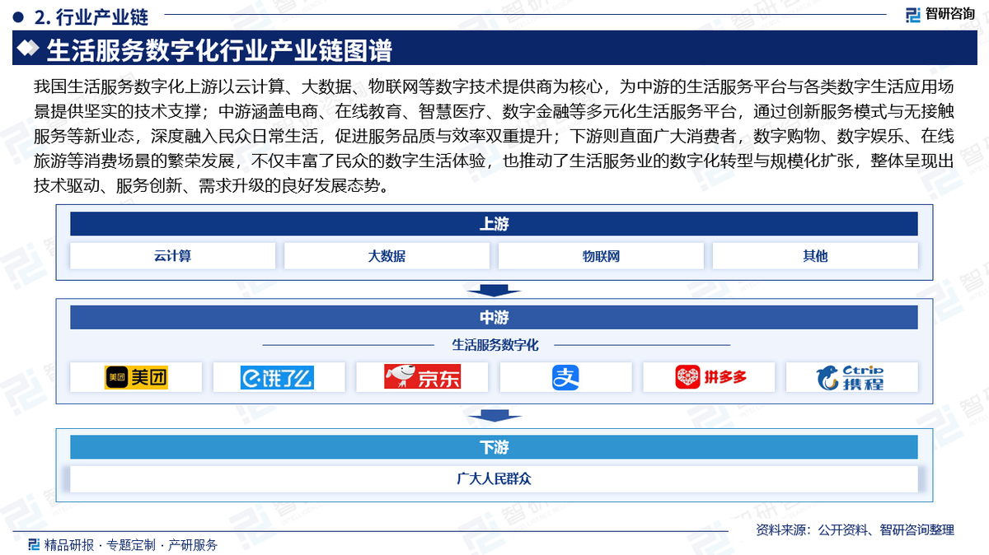Click the blue bullet before 2. 行业产业链
This screenshot has height=555, width=989.
pos(17,16)
